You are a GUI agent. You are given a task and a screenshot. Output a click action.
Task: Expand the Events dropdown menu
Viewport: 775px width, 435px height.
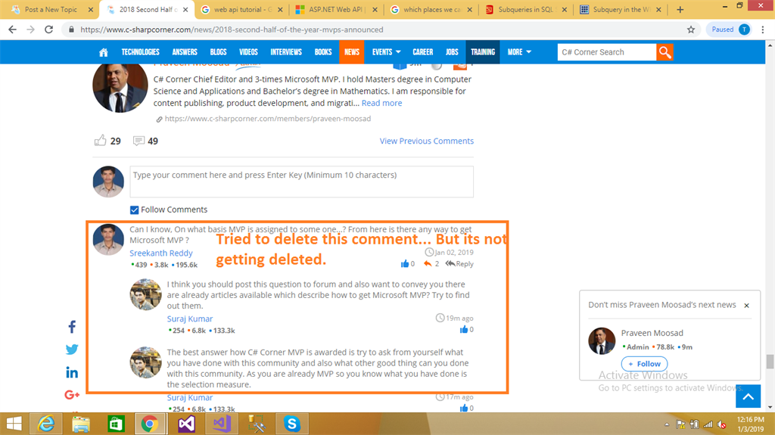pos(386,52)
